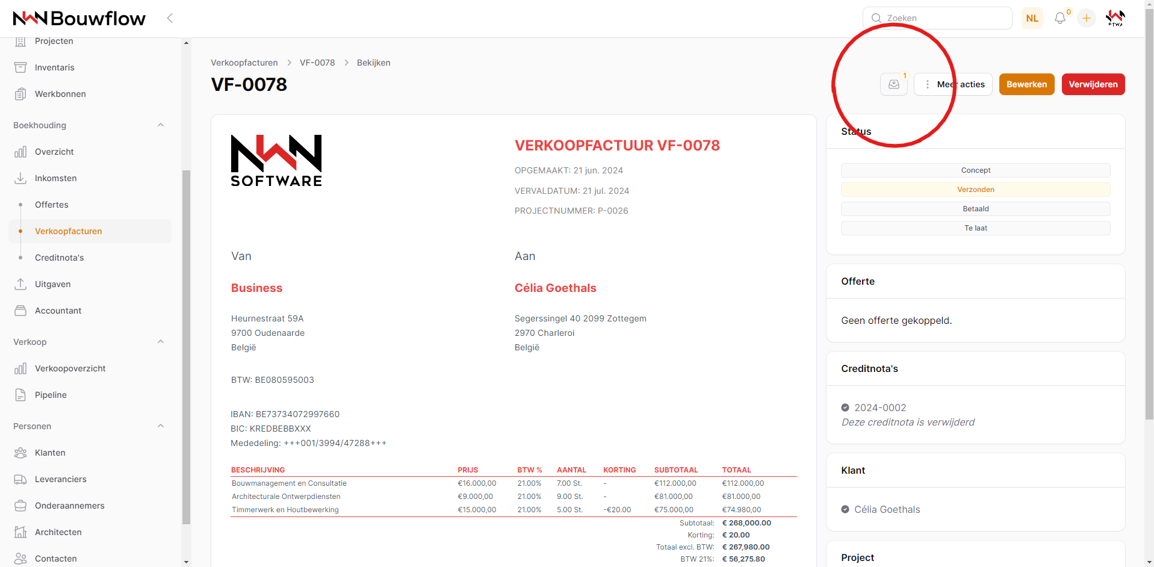Click the Zoeken search field
Screen dimensions: 1154x567
pyautogui.click(x=942, y=19)
